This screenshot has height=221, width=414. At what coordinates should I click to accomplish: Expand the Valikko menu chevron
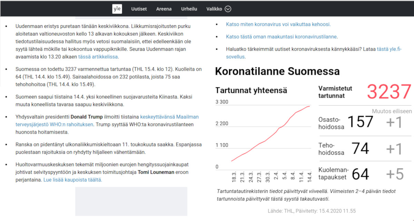[228, 9]
